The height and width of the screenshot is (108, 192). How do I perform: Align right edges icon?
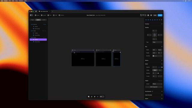pyautogui.click(x=150, y=20)
